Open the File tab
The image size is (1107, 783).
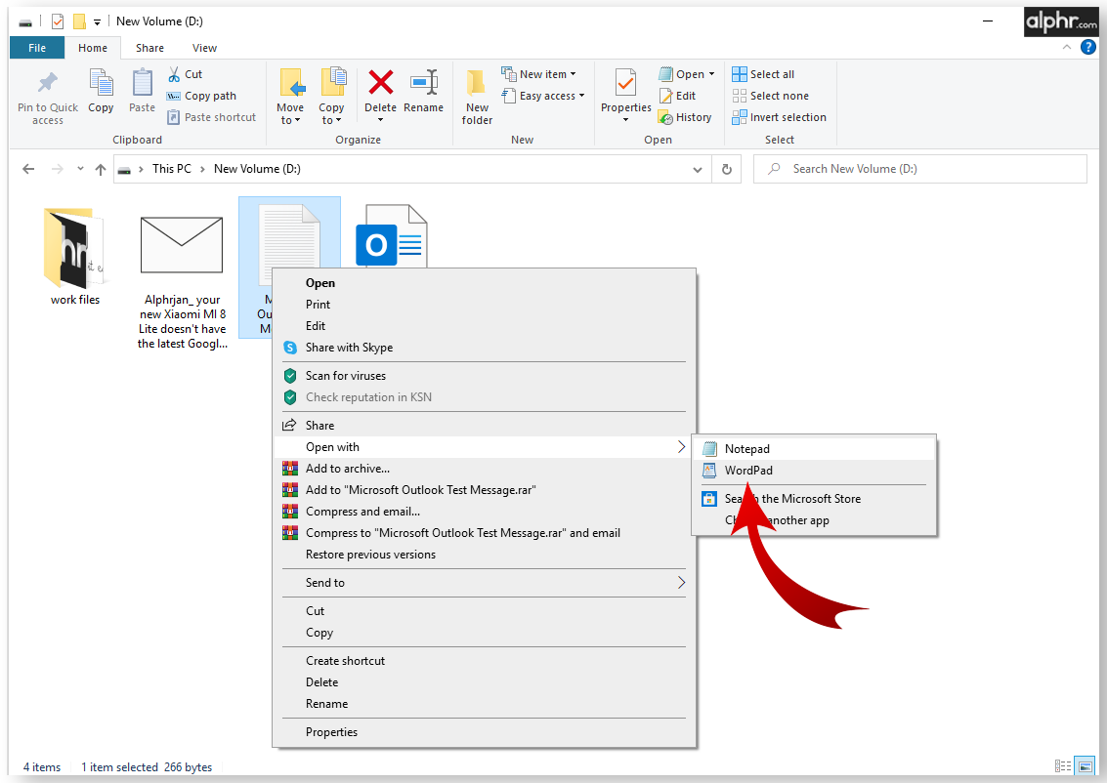point(37,48)
